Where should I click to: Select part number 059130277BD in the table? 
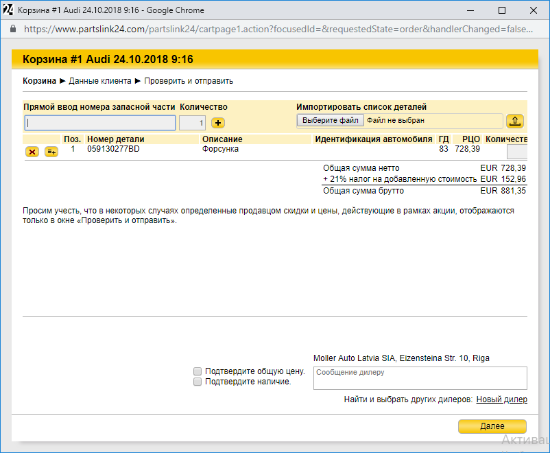113,149
